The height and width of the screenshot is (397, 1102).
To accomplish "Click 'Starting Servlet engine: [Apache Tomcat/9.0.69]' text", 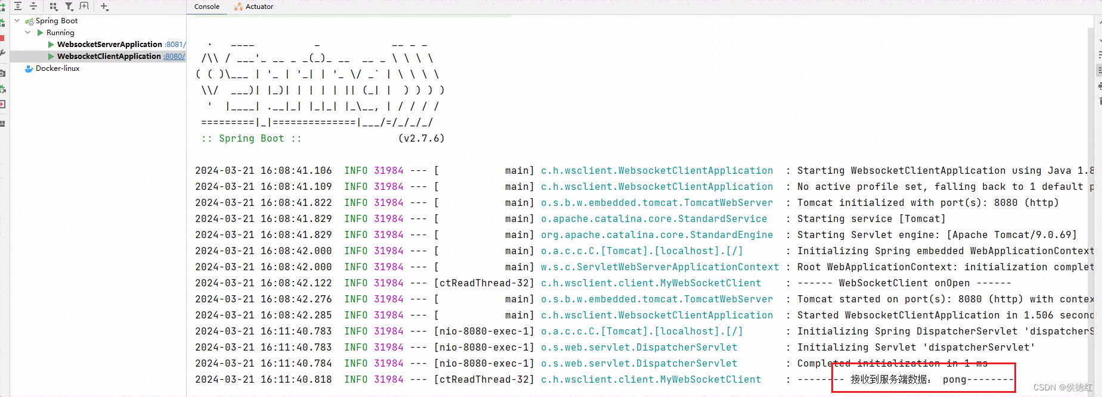I will 937,235.
